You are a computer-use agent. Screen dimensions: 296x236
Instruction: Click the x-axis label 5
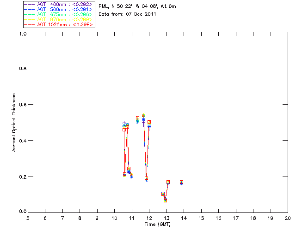tap(28, 218)
